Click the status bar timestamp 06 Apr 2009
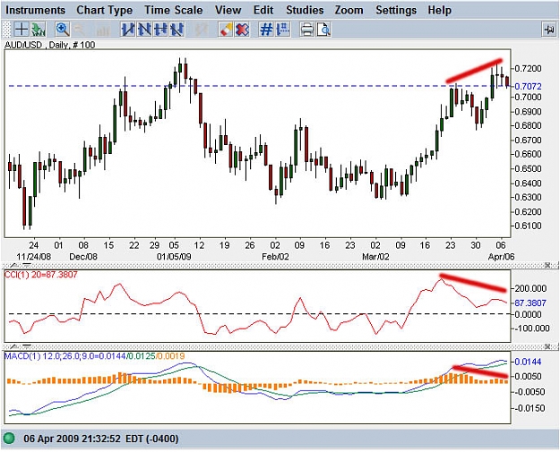 click(x=101, y=438)
